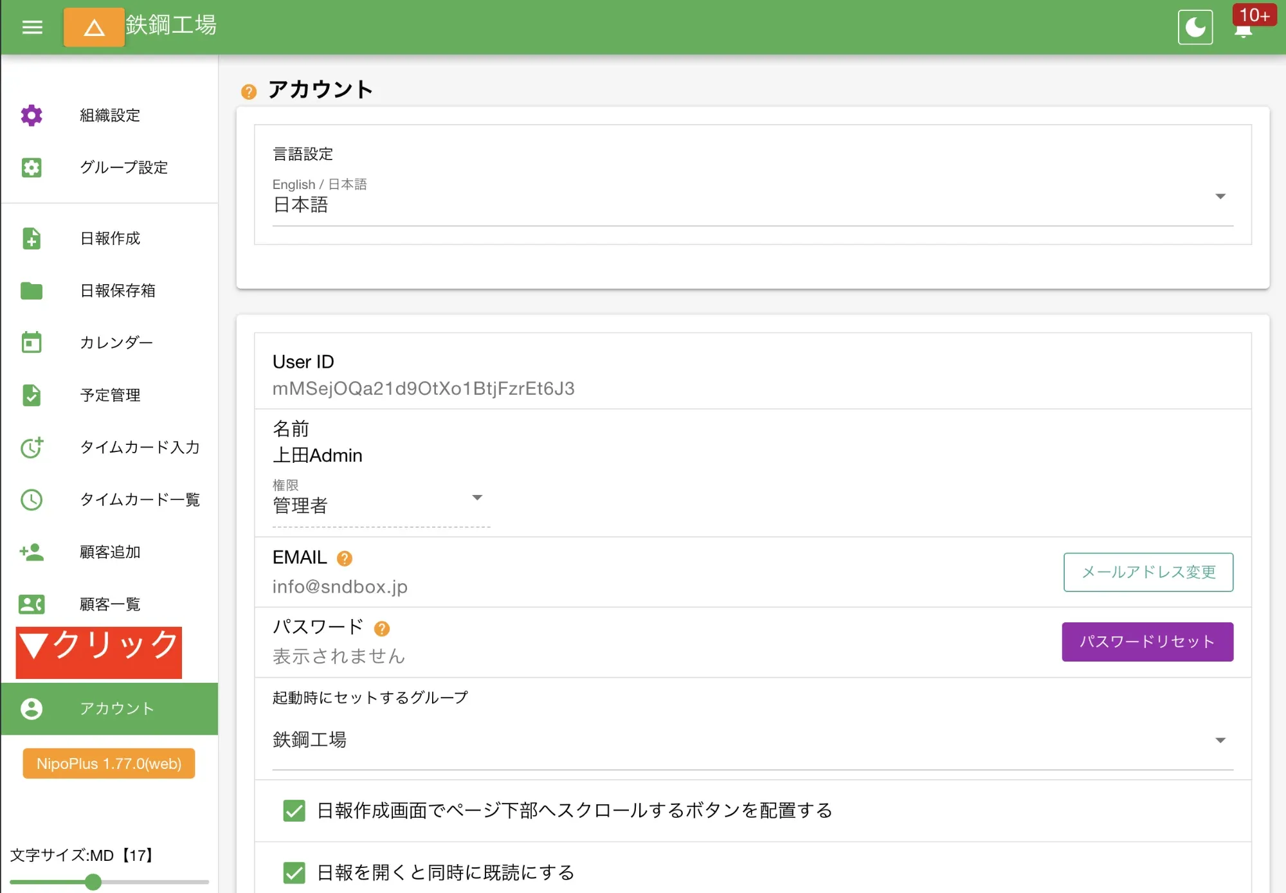The image size is (1286, 893).
Task: Click the EMAIL help question mark
Action: click(x=345, y=558)
